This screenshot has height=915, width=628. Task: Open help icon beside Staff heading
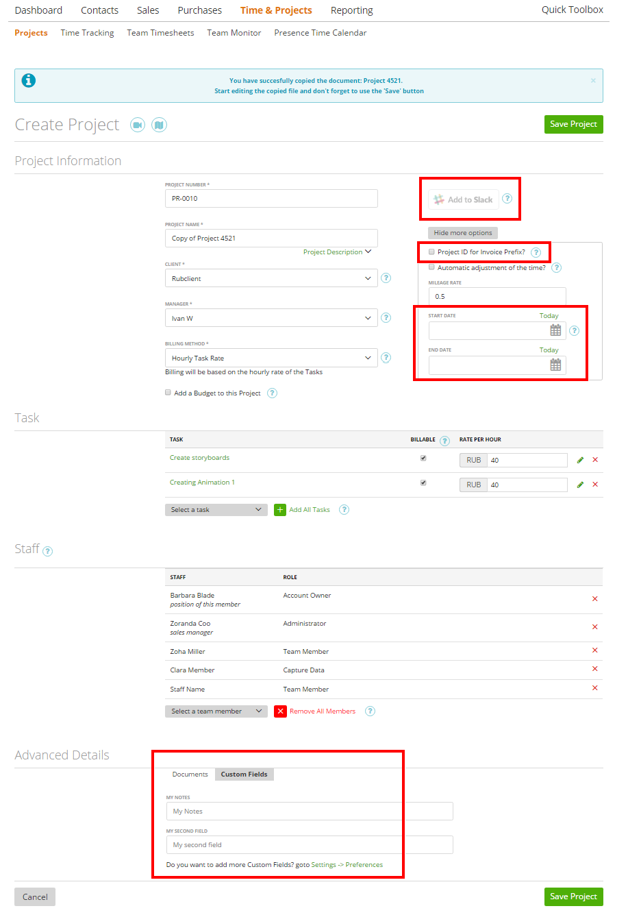tap(48, 551)
